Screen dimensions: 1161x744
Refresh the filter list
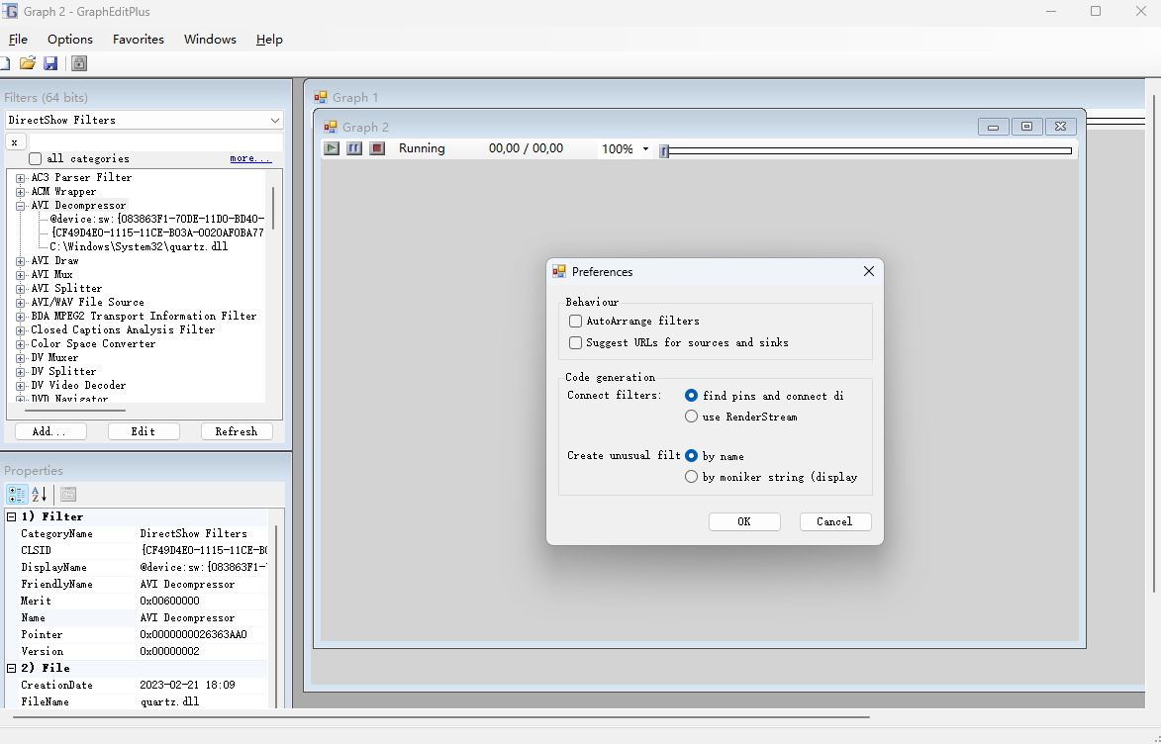click(x=237, y=431)
